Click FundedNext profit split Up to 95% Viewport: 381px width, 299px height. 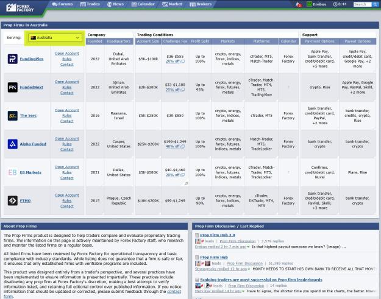pos(200,87)
